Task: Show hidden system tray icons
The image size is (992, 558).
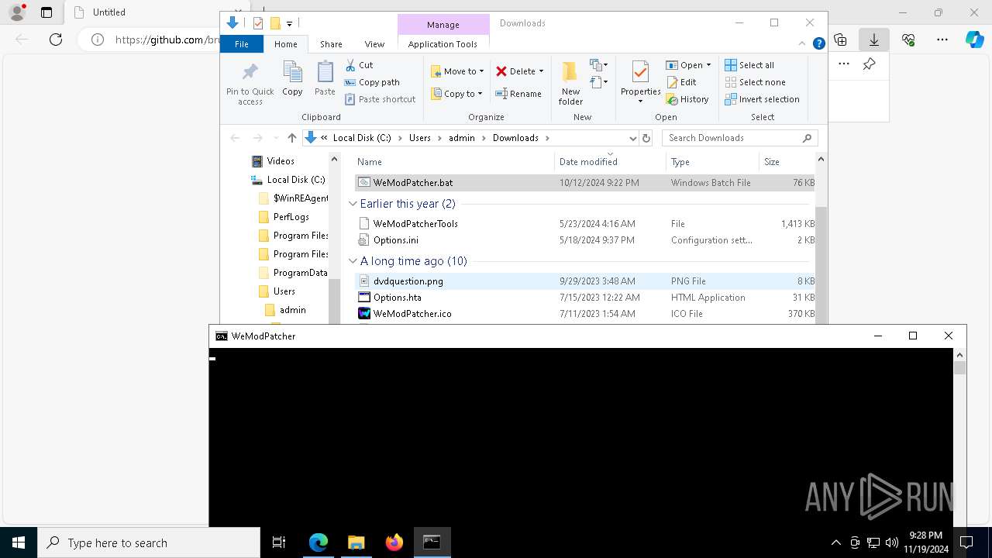Action: [835, 542]
